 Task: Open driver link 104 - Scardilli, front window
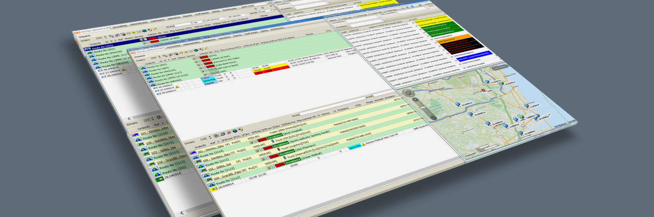click(227, 175)
